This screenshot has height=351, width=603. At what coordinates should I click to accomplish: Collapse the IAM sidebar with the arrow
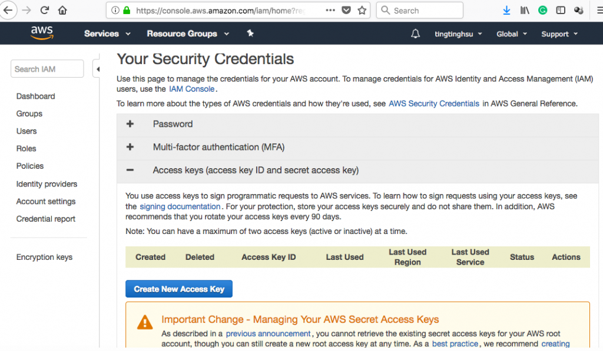point(98,69)
